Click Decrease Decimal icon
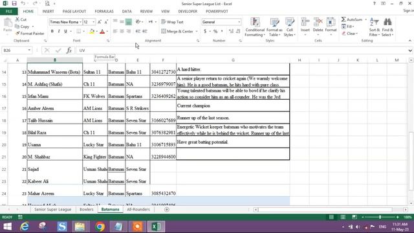Image resolution: width=414 pixels, height=233 pixels. tap(238, 32)
